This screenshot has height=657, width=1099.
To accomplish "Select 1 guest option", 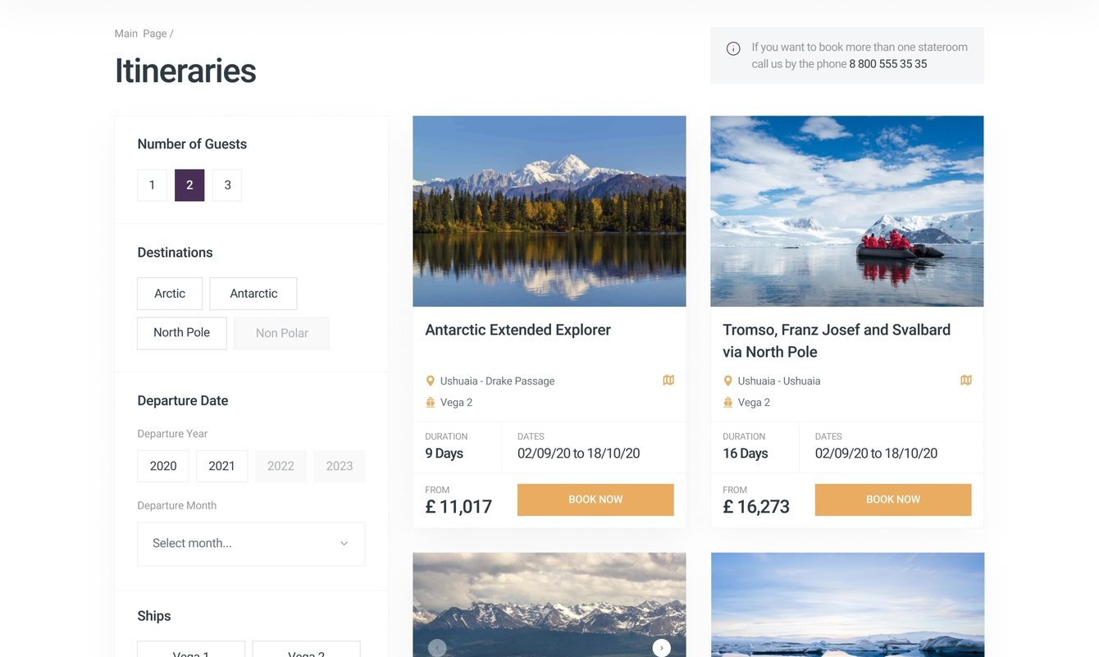I will coord(152,185).
